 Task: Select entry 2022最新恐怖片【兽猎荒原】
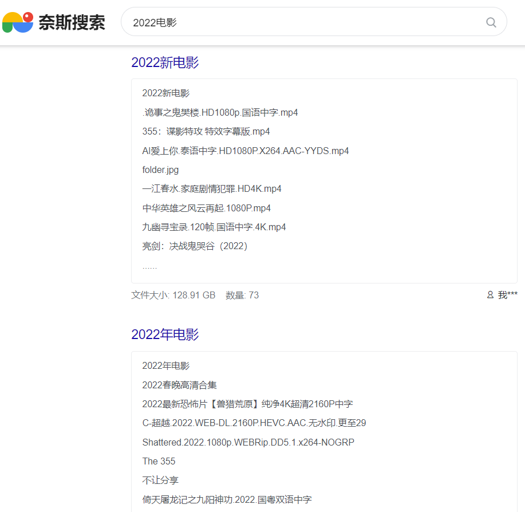tap(247, 404)
